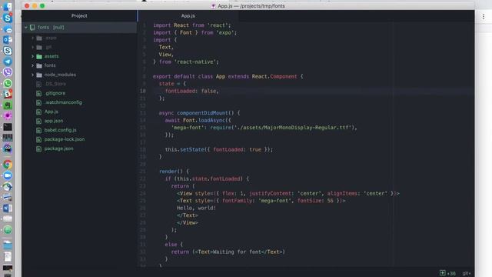The height and width of the screenshot is (277, 492).
Task: Click the git status bar button
Action: click(467, 273)
